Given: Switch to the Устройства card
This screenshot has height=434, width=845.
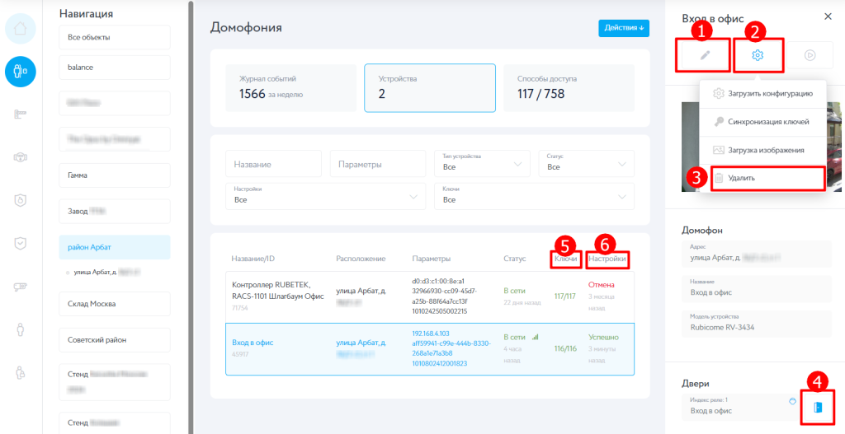Looking at the screenshot, I should [430, 88].
